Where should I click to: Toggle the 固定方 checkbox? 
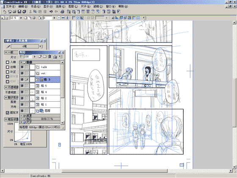click(8, 113)
